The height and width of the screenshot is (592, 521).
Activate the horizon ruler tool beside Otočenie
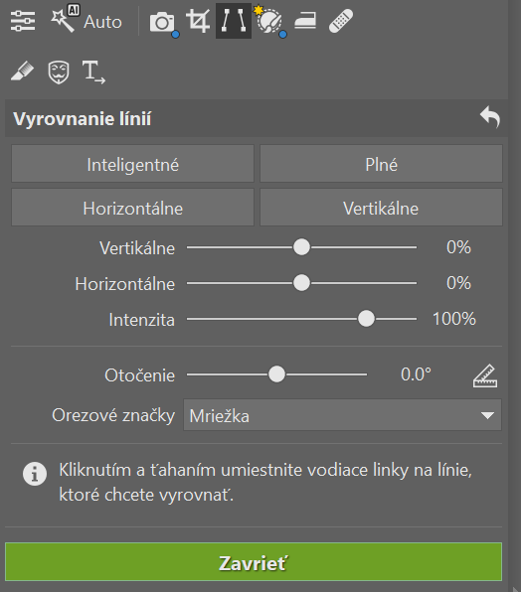point(485,375)
